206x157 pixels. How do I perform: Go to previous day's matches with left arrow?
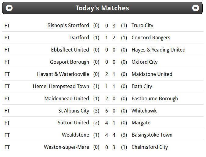9,8
